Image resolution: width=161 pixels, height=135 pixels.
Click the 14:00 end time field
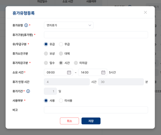93,72
